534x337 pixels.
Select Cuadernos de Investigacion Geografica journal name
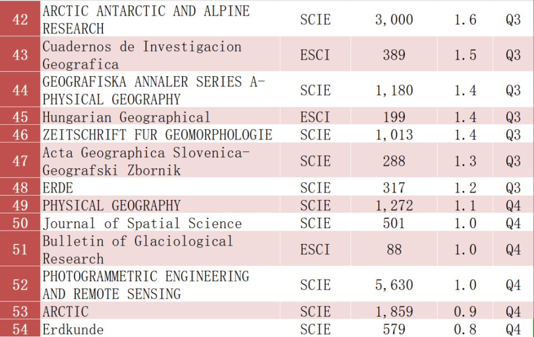142,55
